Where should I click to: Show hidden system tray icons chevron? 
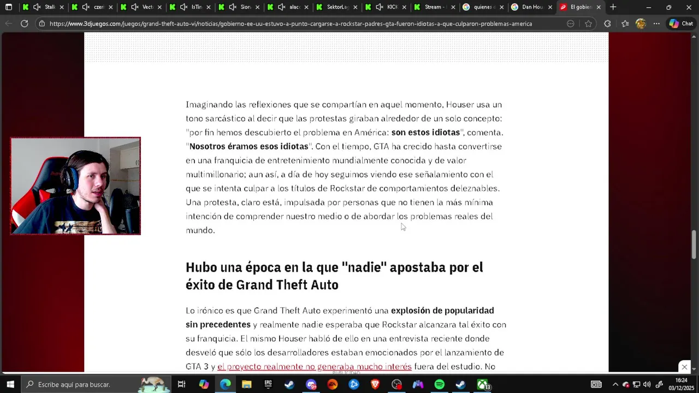(615, 384)
